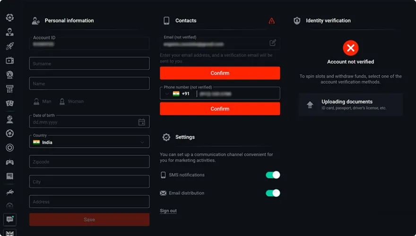Open the date of birth calendar picker

pos(141,122)
